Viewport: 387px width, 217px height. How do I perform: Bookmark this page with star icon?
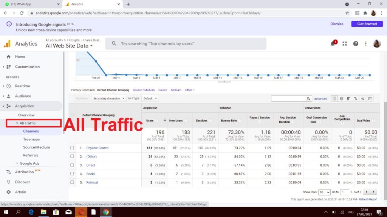pyautogui.click(x=347, y=13)
